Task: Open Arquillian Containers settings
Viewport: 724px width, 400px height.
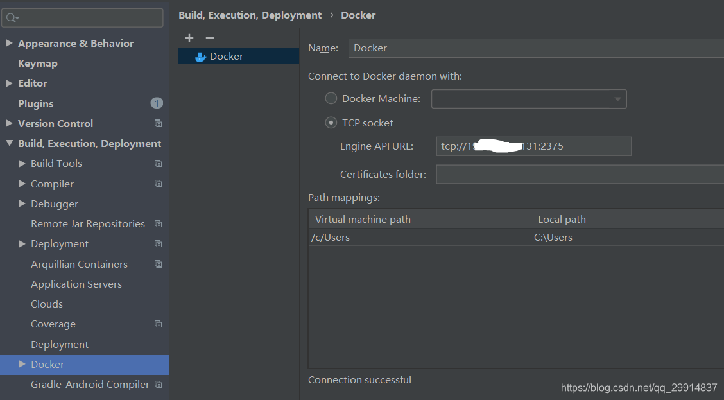Action: (79, 264)
